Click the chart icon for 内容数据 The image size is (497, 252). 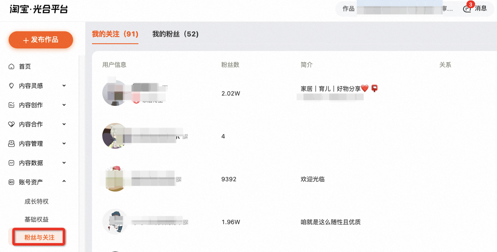click(x=12, y=163)
